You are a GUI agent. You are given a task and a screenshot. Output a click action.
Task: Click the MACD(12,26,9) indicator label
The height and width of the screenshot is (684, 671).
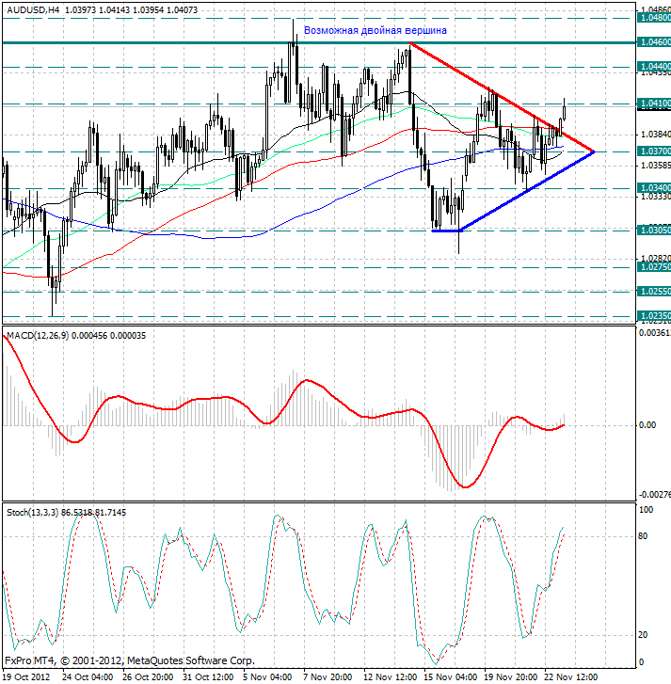76,336
